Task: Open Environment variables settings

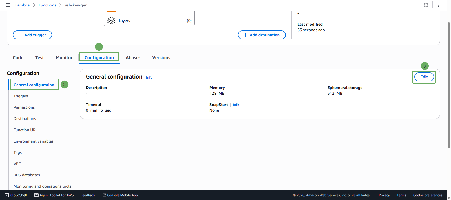Action: tap(34, 141)
